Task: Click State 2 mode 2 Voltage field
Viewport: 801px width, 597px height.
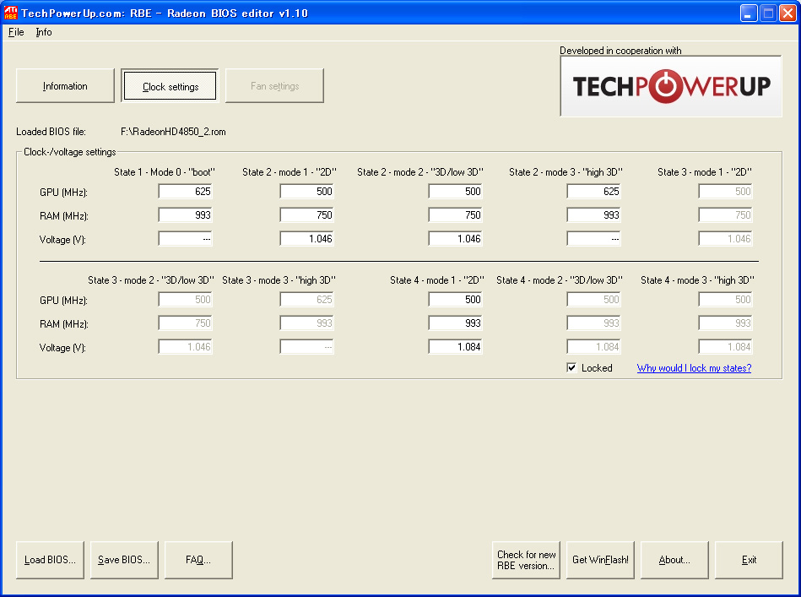Action: (456, 239)
